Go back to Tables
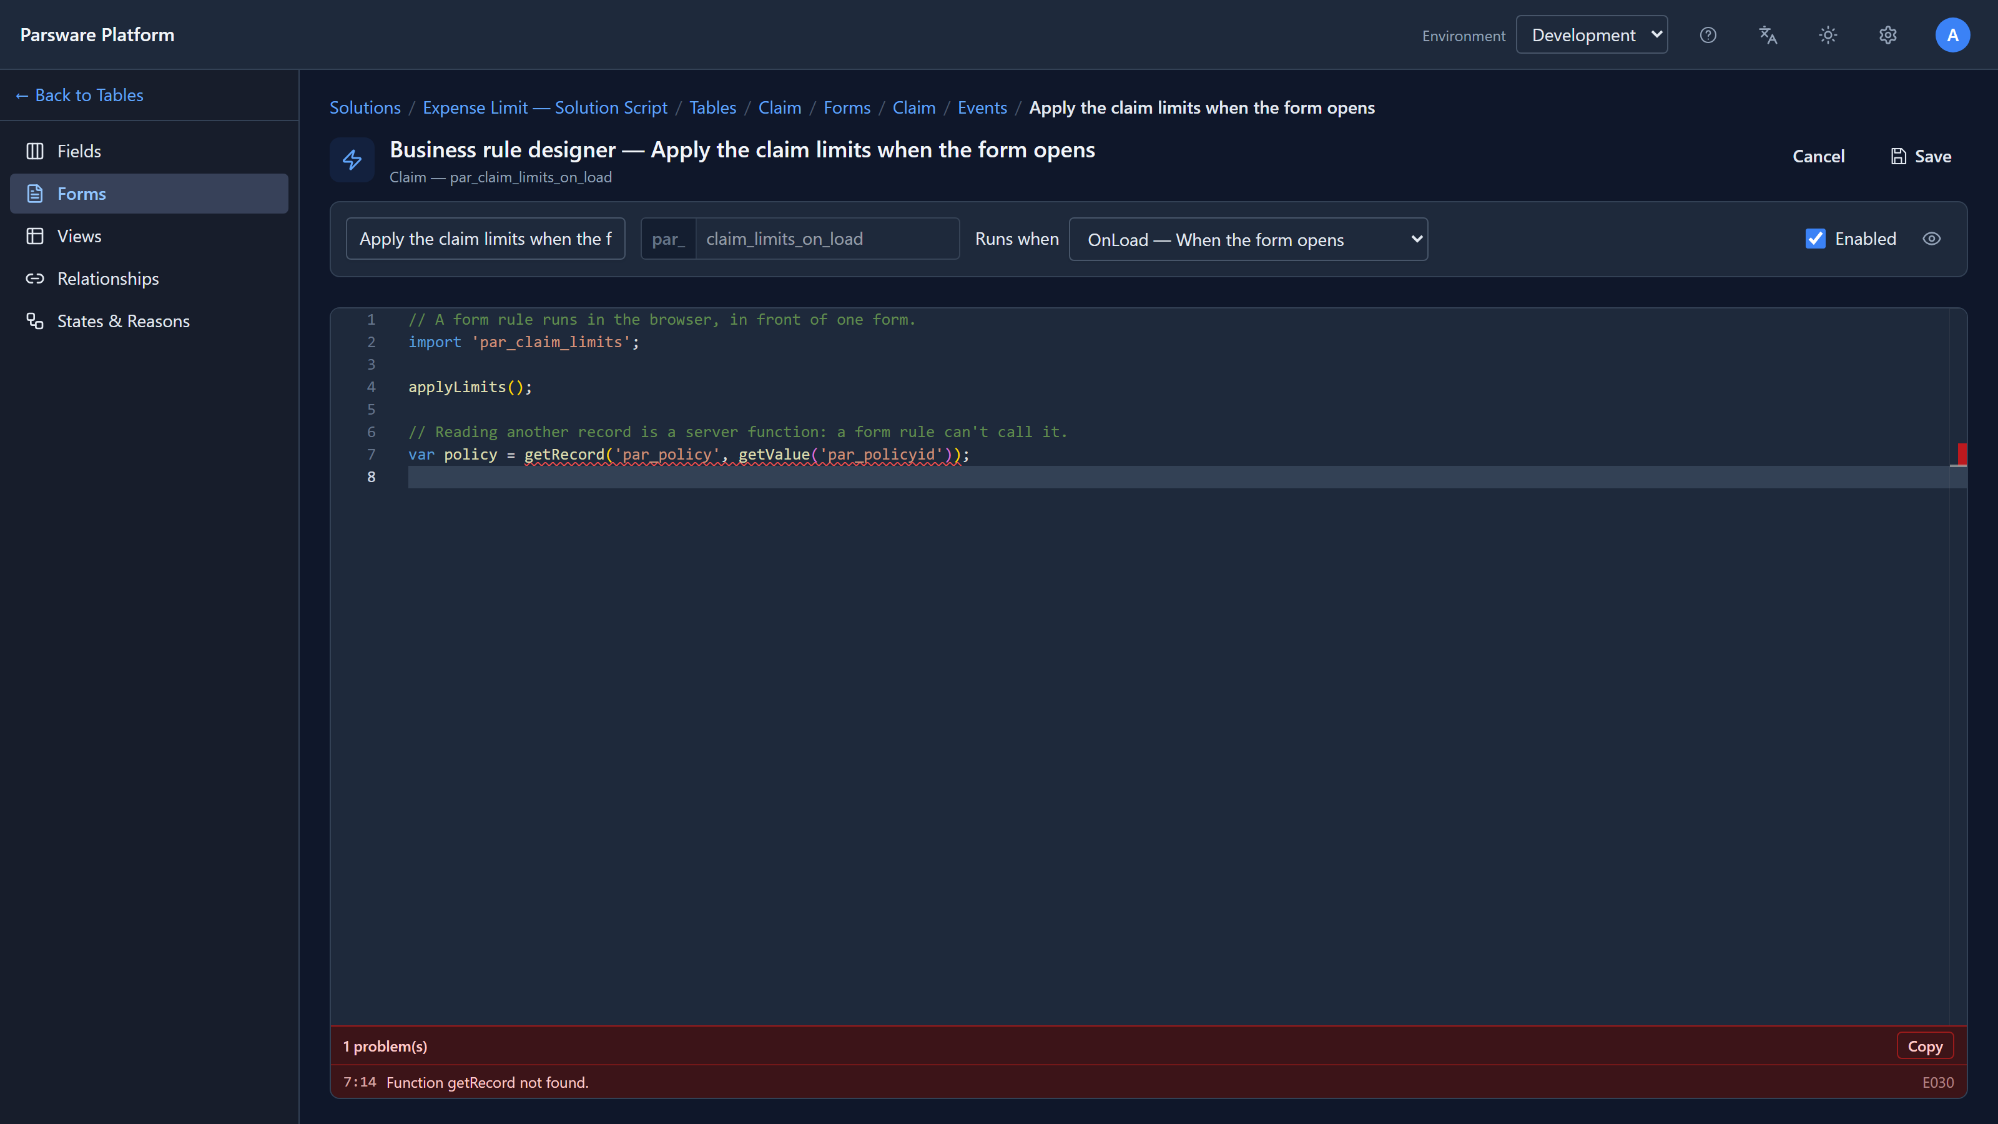The height and width of the screenshot is (1124, 1998). click(x=79, y=96)
